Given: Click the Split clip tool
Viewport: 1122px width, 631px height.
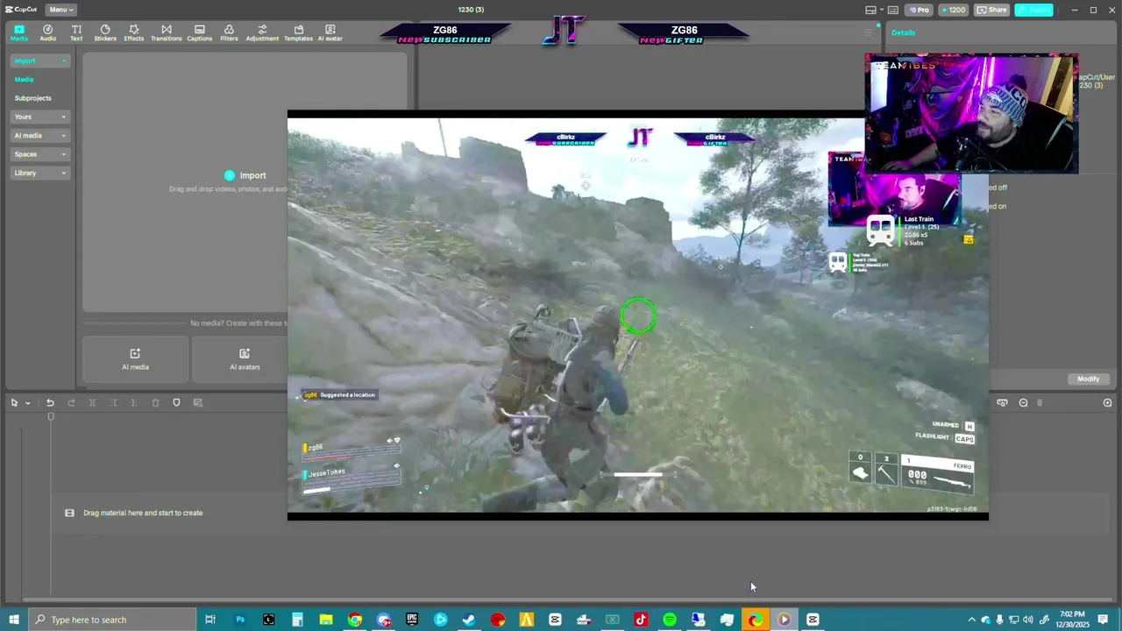Looking at the screenshot, I should [92, 403].
